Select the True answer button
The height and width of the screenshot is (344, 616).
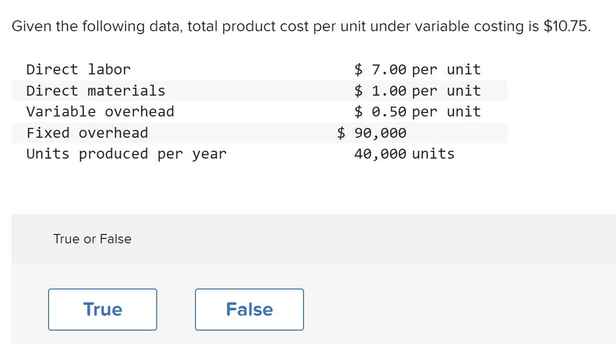pos(102,309)
